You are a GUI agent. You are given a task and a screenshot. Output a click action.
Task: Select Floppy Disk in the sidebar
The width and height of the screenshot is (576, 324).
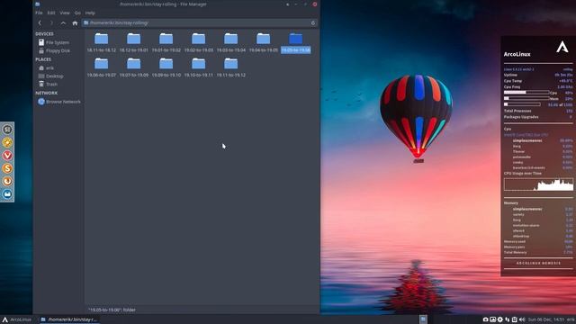coord(54,50)
